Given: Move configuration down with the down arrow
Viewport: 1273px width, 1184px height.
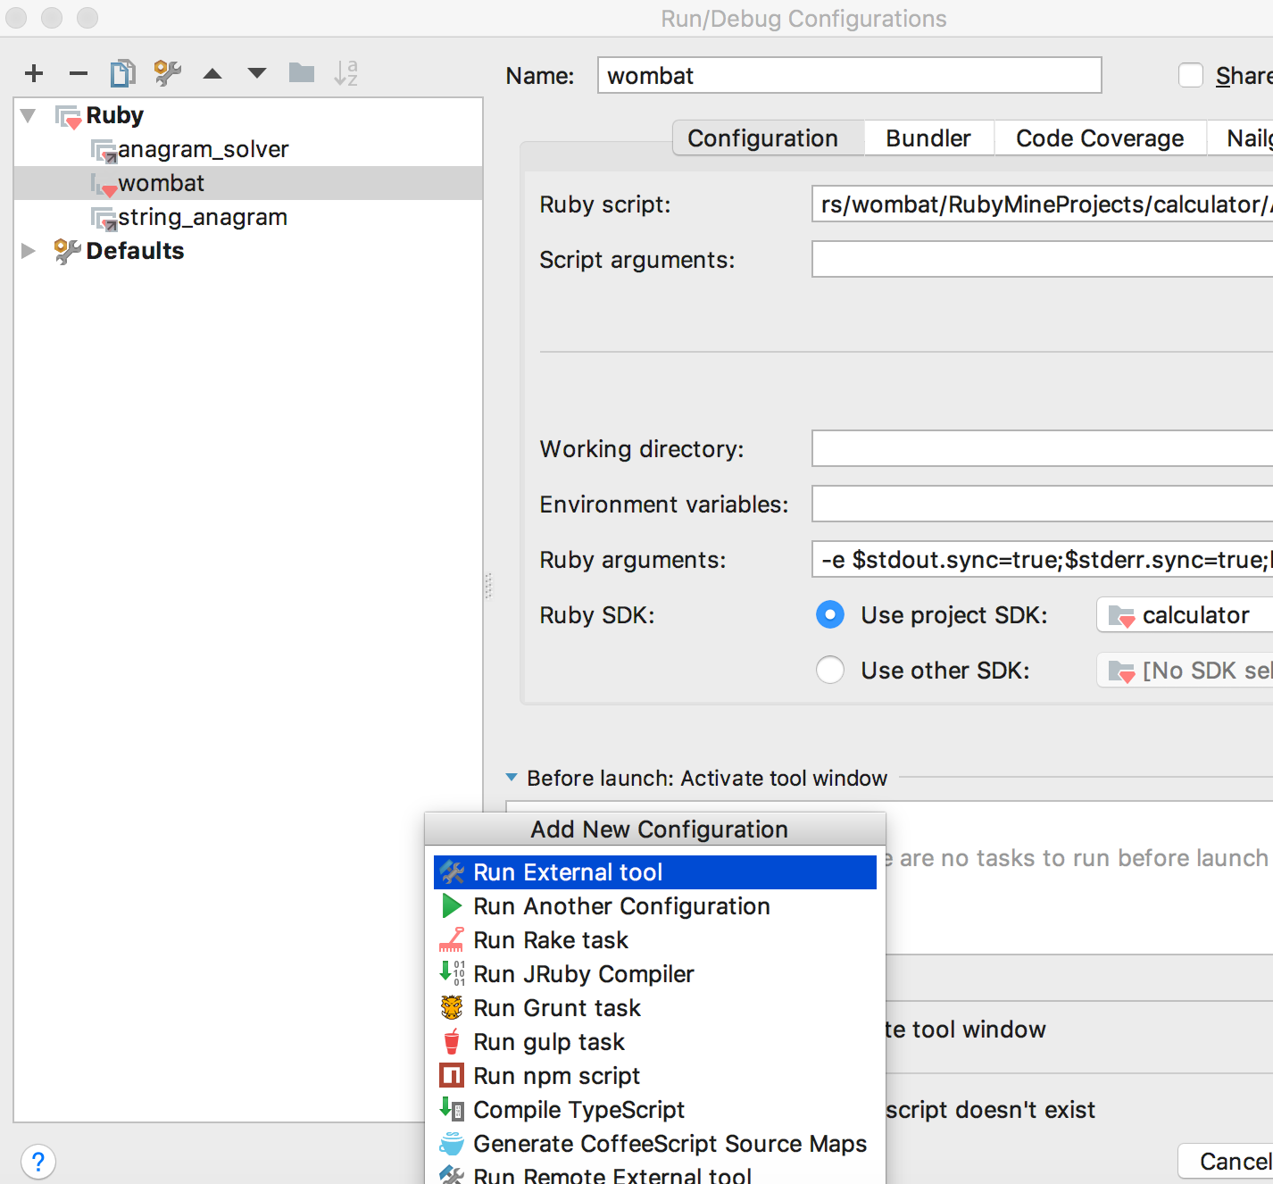Looking at the screenshot, I should click(x=257, y=73).
